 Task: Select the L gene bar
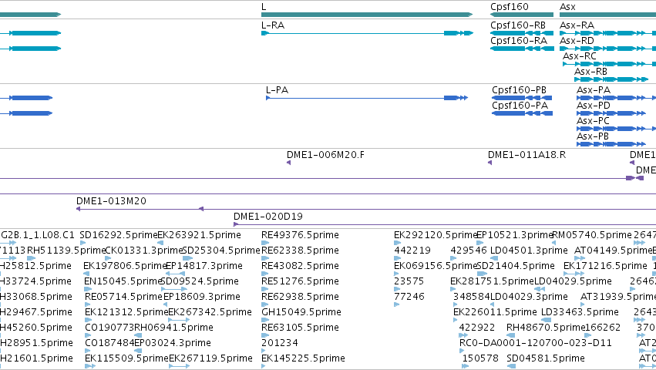click(367, 15)
